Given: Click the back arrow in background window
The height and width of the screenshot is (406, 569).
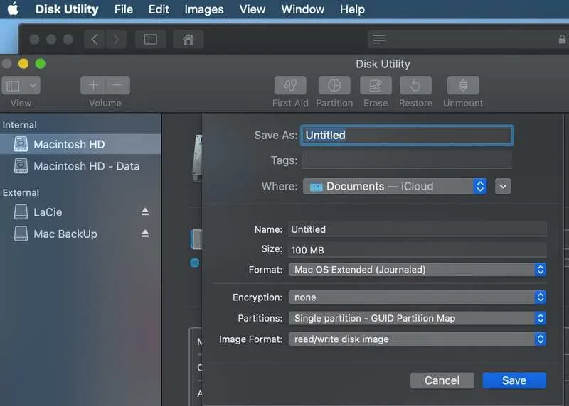Looking at the screenshot, I should click(95, 39).
